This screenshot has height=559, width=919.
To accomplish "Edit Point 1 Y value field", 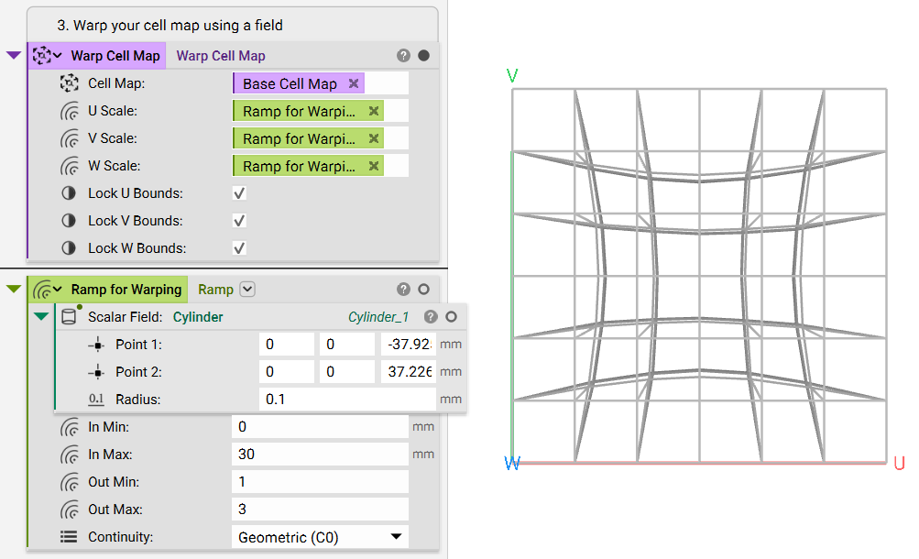I will pos(347,345).
